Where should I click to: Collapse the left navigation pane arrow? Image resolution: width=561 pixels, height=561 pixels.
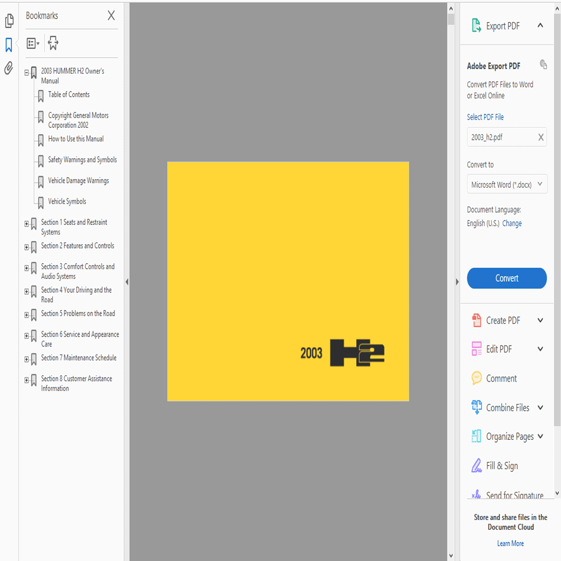point(127,282)
